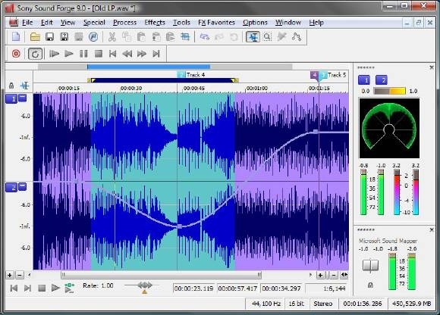Image resolution: width=440 pixels, height=315 pixels.
Task: Click the edit tool selector beside ruler
Action: click(x=25, y=86)
